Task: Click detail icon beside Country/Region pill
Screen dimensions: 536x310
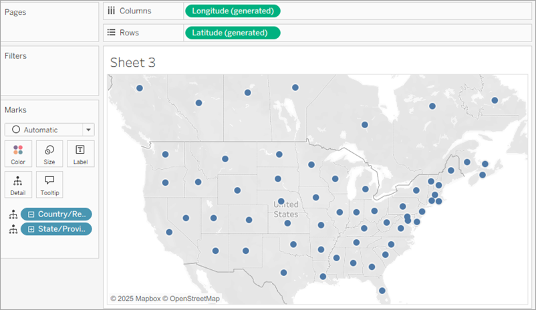Action: [x=12, y=214]
